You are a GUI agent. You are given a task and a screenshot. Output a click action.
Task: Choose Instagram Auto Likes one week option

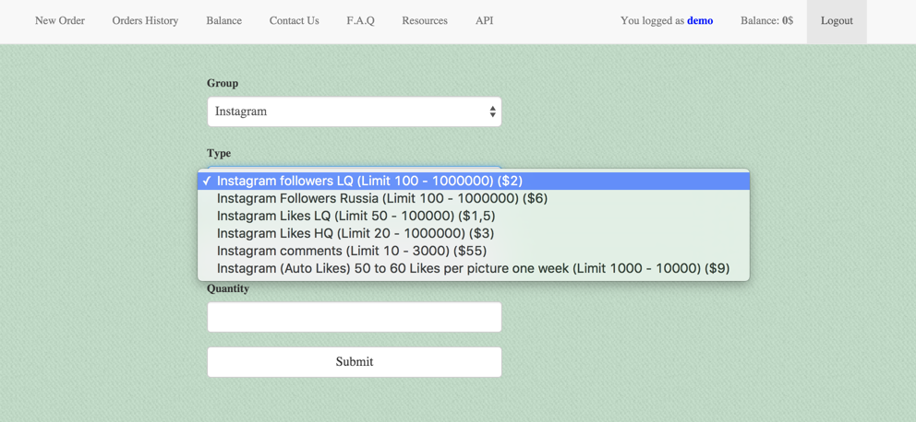tap(474, 269)
